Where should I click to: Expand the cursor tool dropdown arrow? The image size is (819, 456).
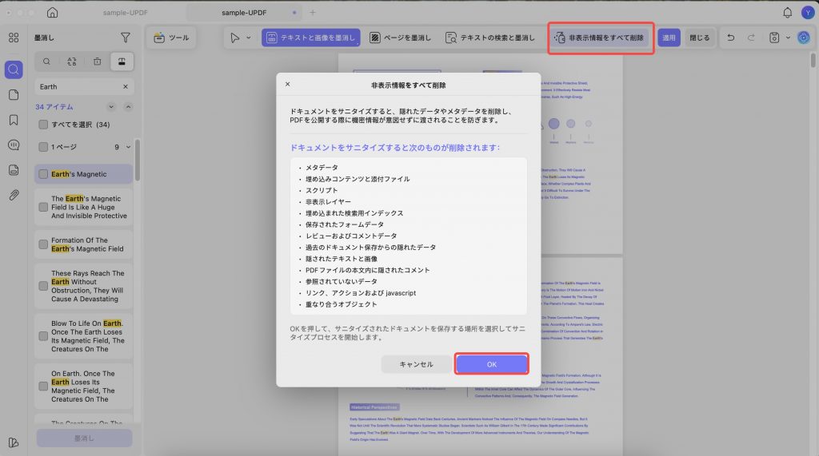pyautogui.click(x=249, y=38)
